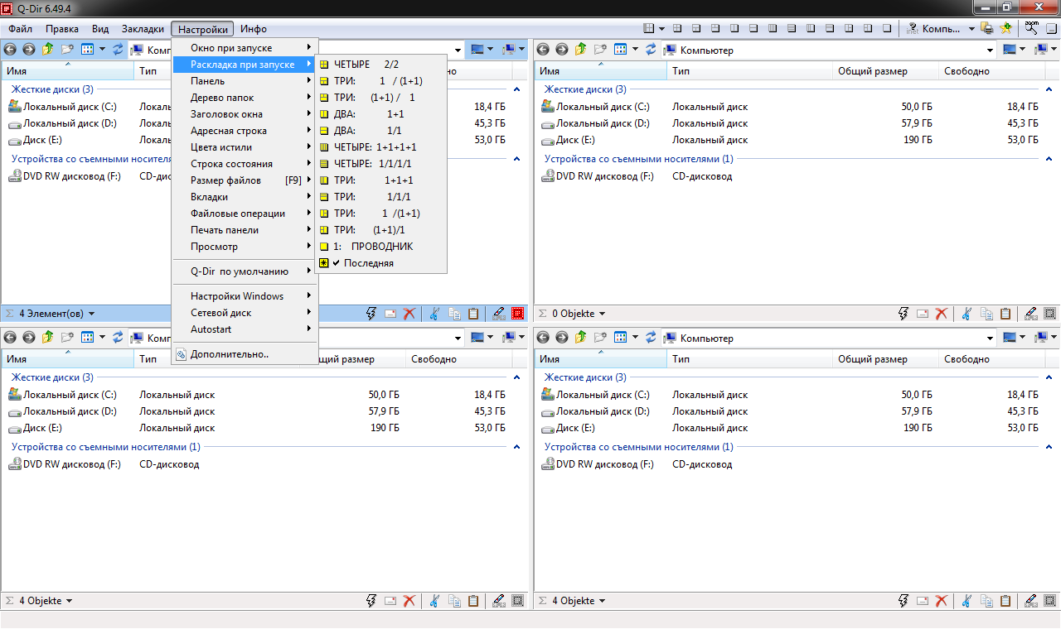The width and height of the screenshot is (1061, 629).
Task: Select 'ЧЕТЫРЕ 2/2' startup layout
Action: tap(380, 65)
